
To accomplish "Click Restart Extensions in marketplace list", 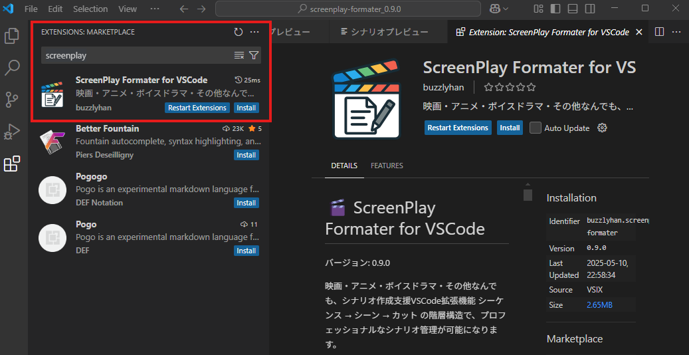I will (197, 108).
